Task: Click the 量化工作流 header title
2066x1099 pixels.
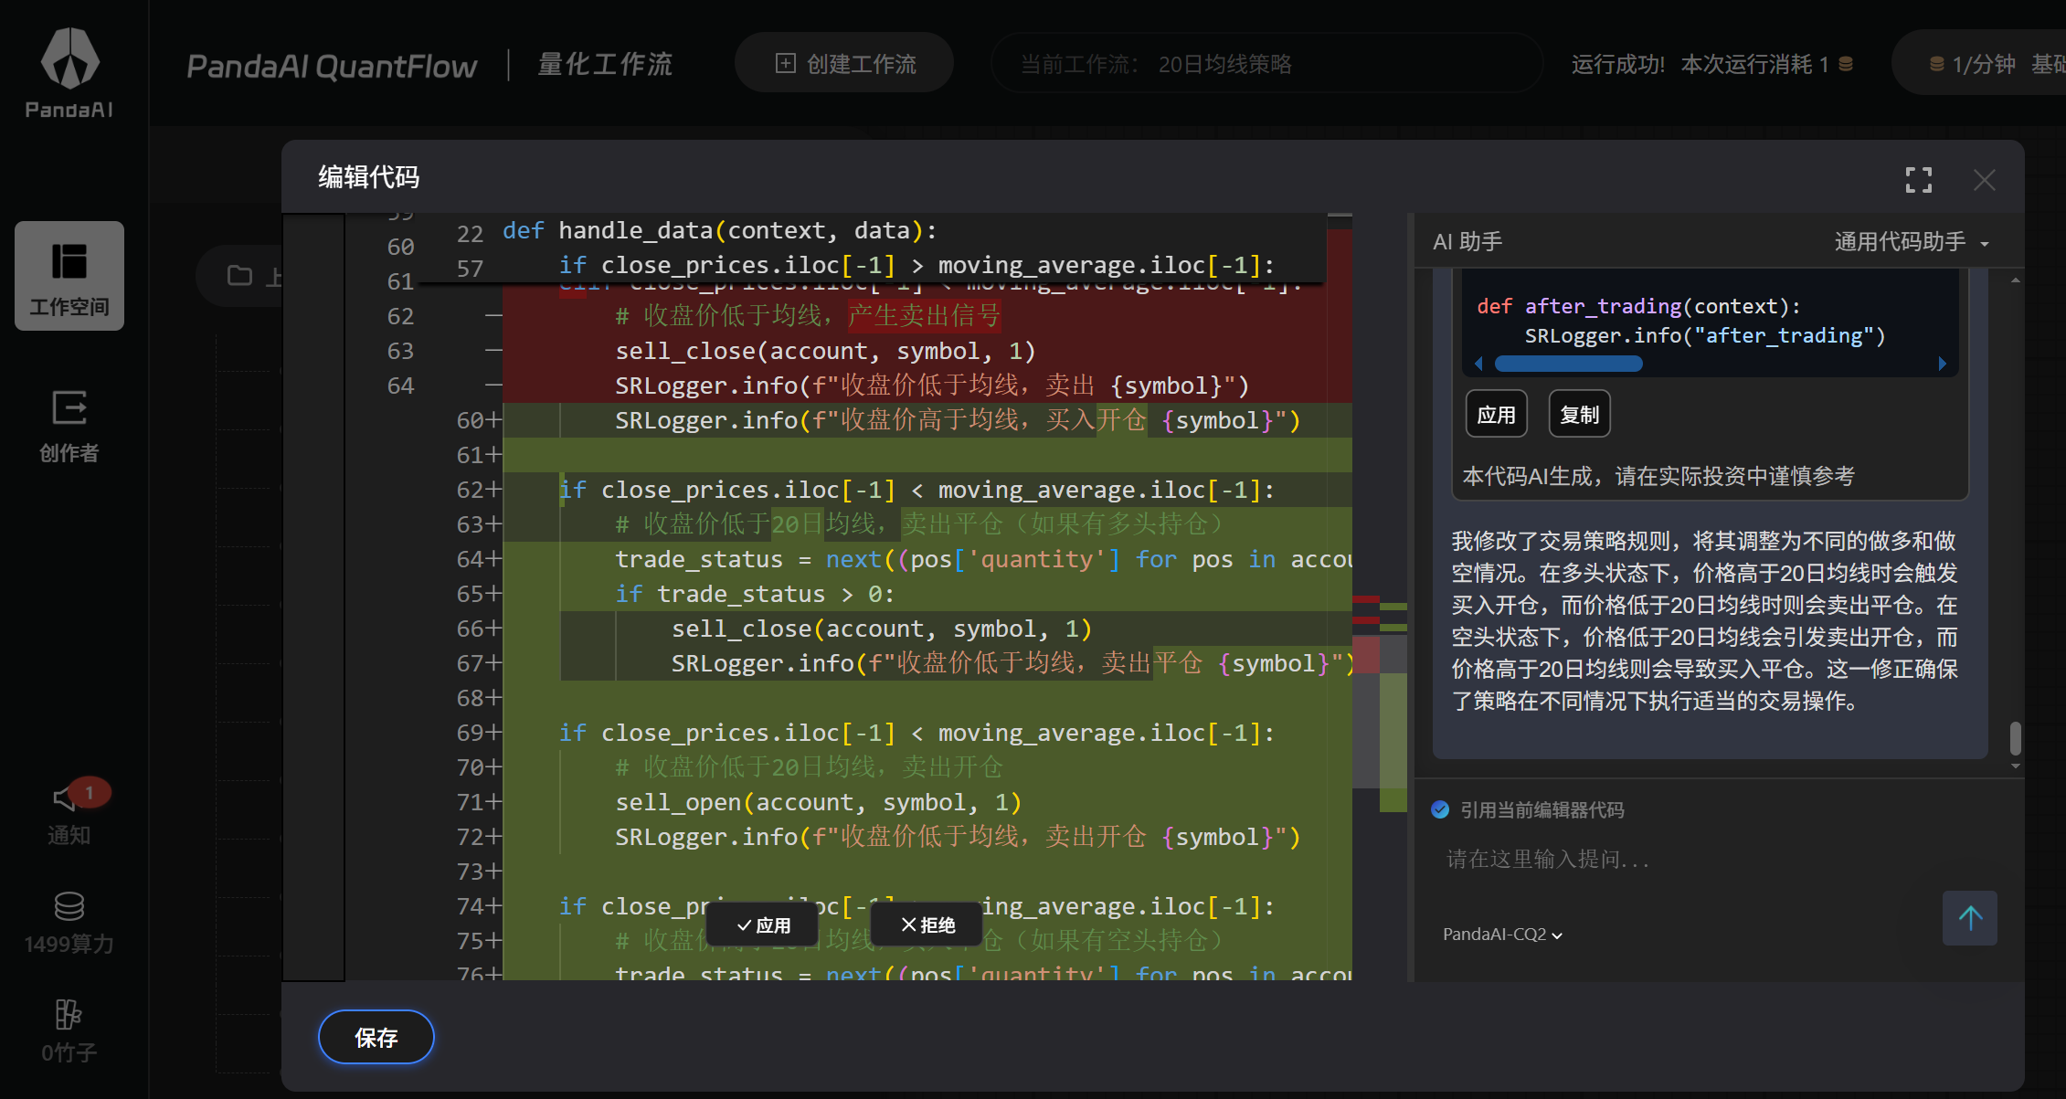Action: pos(605,64)
